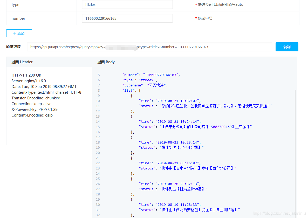Viewport: 308px width, 218px height.
Task: Click line number 9 in the gutter
Action: (x=98, y=96)
